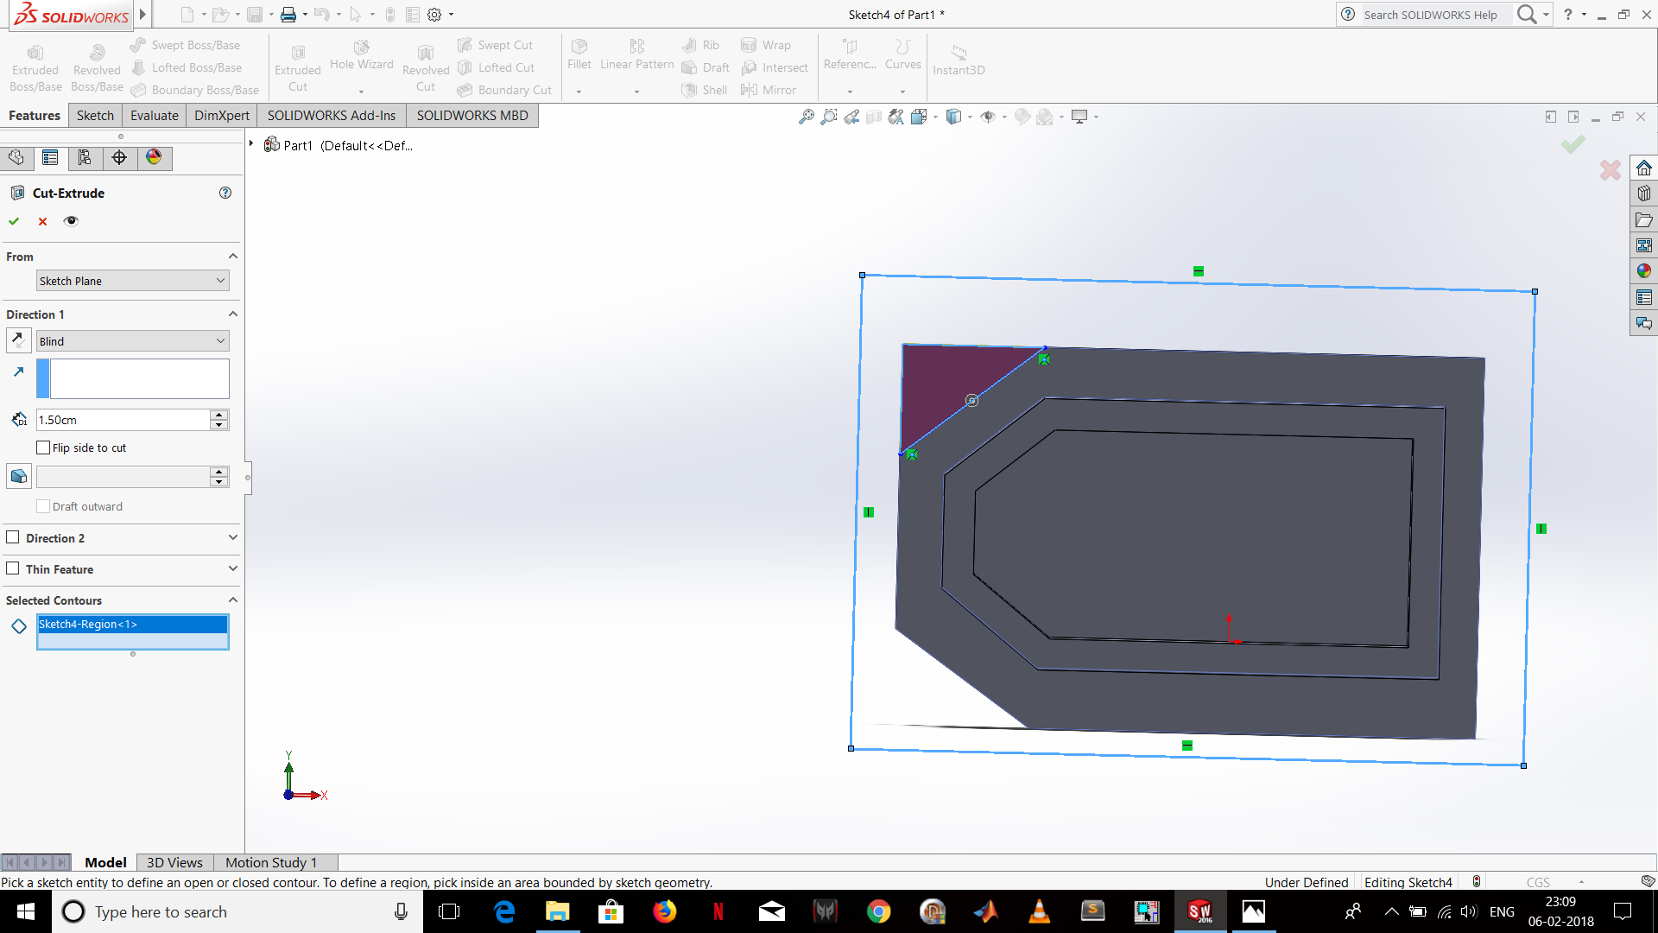Click Zoom to Fit icon
The width and height of the screenshot is (1658, 933).
806,117
